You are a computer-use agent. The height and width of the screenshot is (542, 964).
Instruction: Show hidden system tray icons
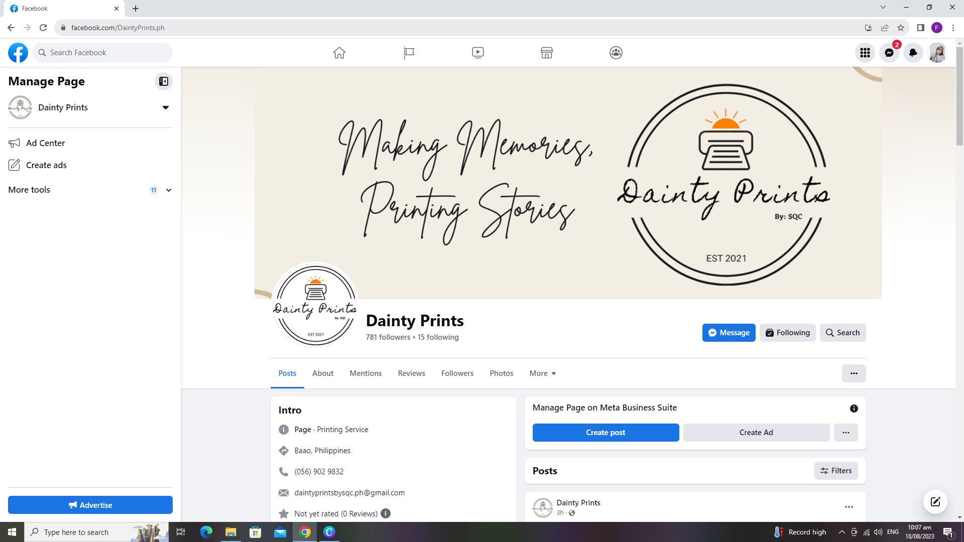[841, 532]
